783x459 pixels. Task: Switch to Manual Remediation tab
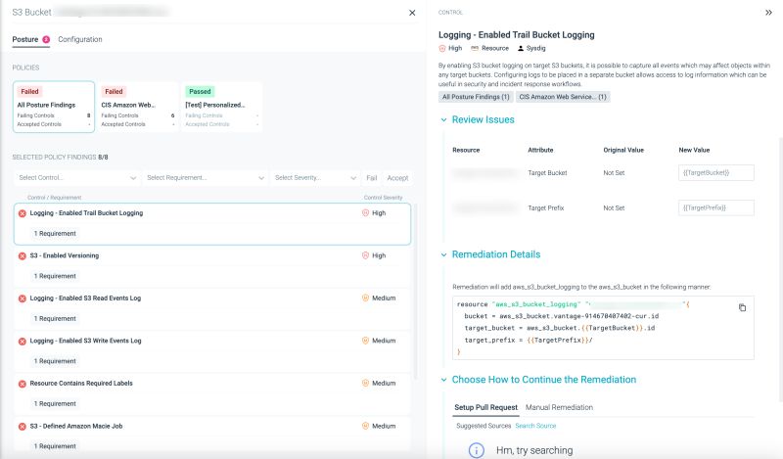coord(559,407)
